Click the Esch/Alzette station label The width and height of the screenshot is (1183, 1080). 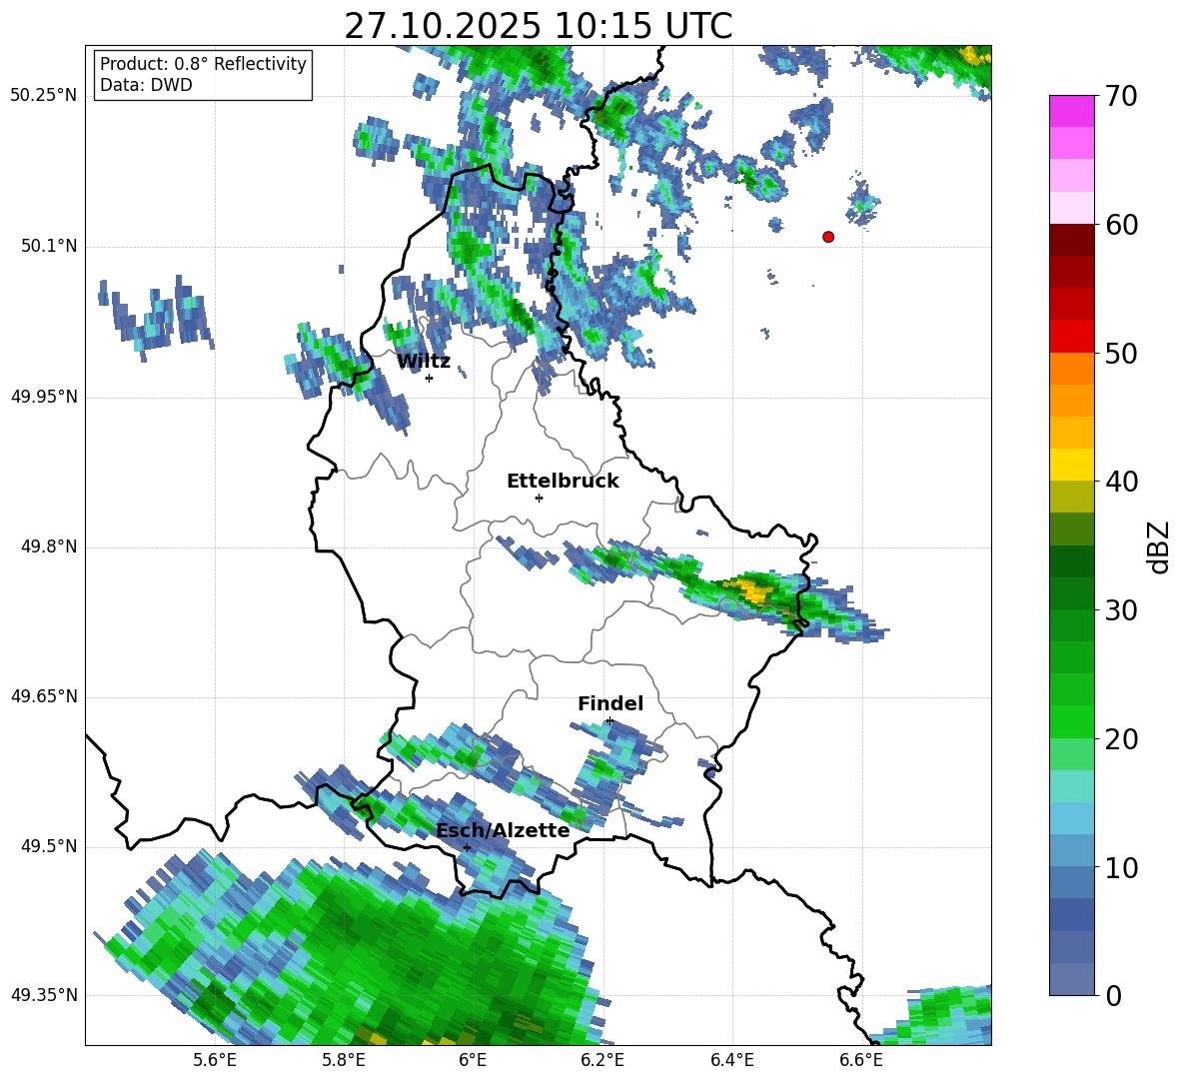(x=503, y=830)
